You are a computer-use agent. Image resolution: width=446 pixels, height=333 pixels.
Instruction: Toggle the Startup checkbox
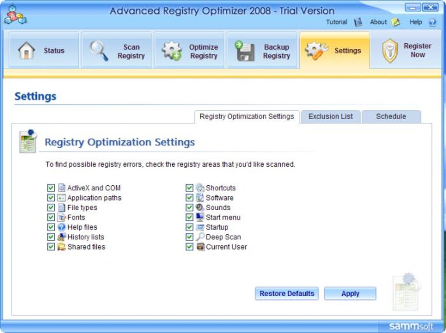tap(189, 227)
